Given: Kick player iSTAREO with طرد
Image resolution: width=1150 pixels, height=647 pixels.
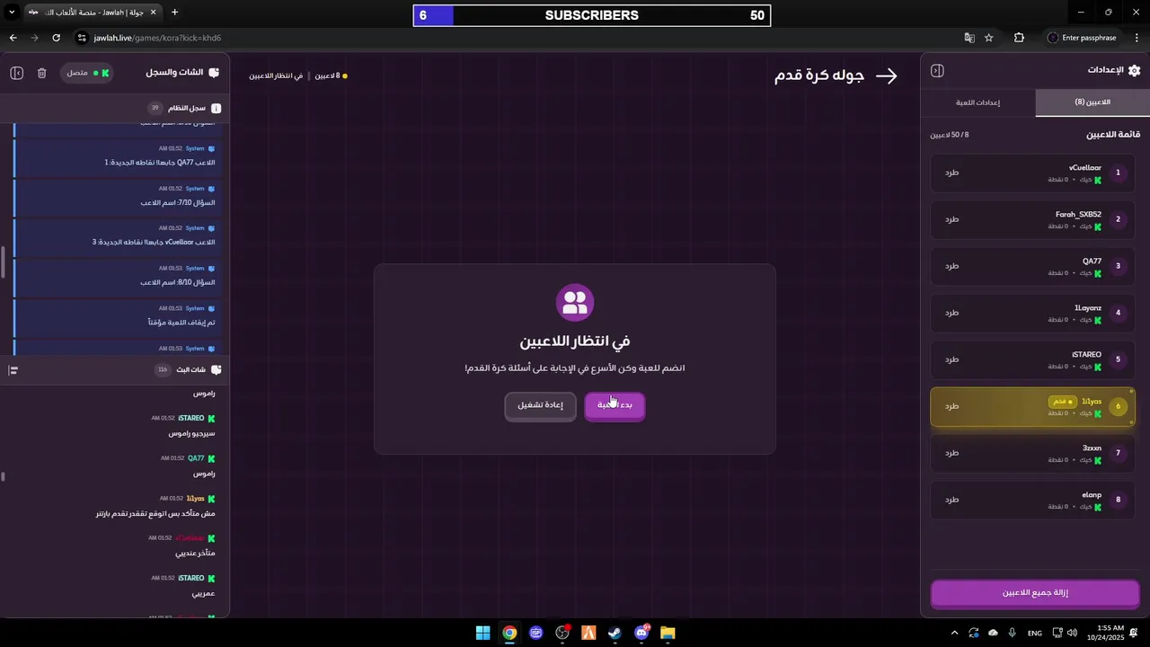Looking at the screenshot, I should click(951, 359).
